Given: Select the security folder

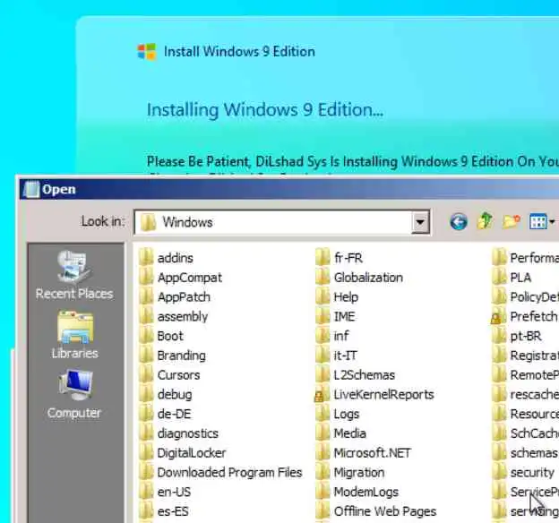Looking at the screenshot, I should click(523, 472).
